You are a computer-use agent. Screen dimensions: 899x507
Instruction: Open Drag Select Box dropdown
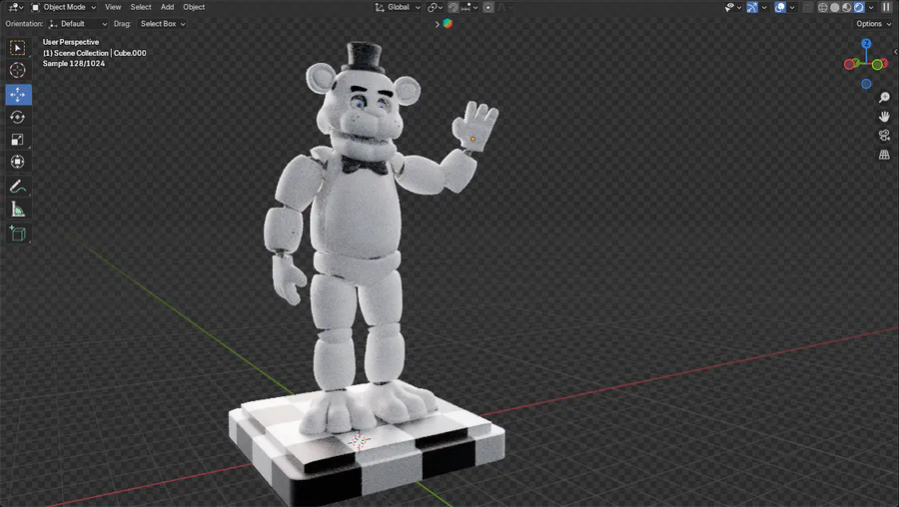click(x=163, y=24)
